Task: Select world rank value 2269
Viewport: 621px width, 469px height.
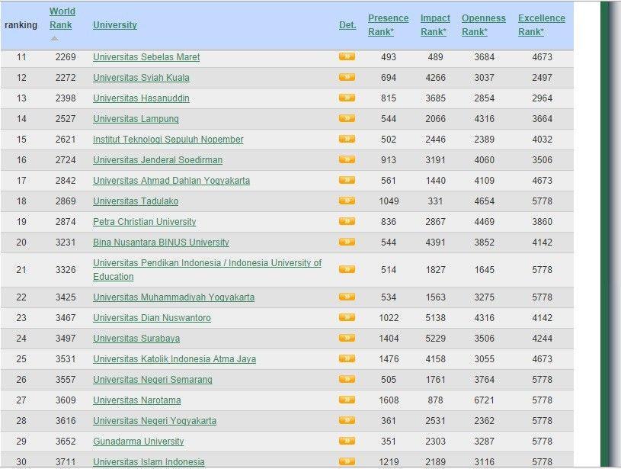Action: pyautogui.click(x=66, y=57)
